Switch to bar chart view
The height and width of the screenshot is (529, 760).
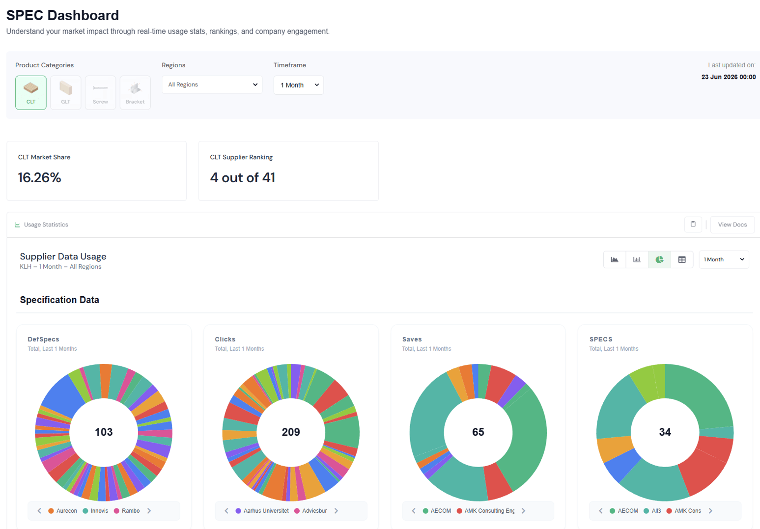pos(637,259)
